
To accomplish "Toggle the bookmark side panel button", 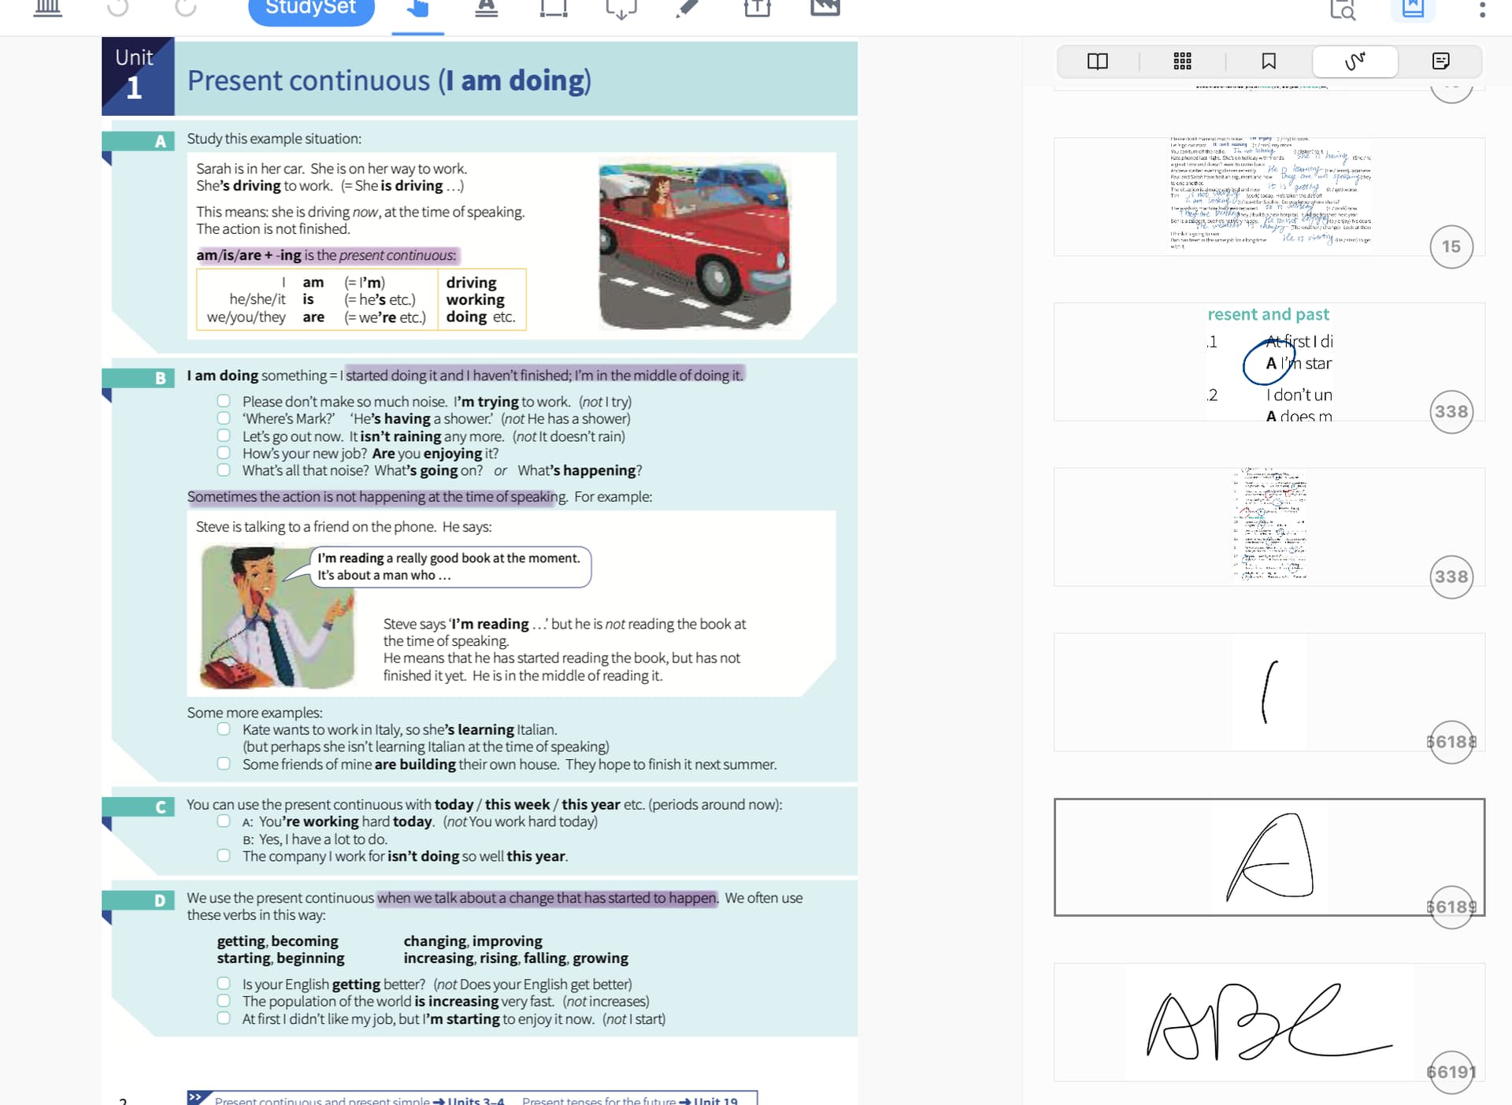I will (x=1413, y=9).
